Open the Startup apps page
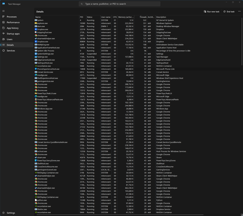 click(17, 34)
